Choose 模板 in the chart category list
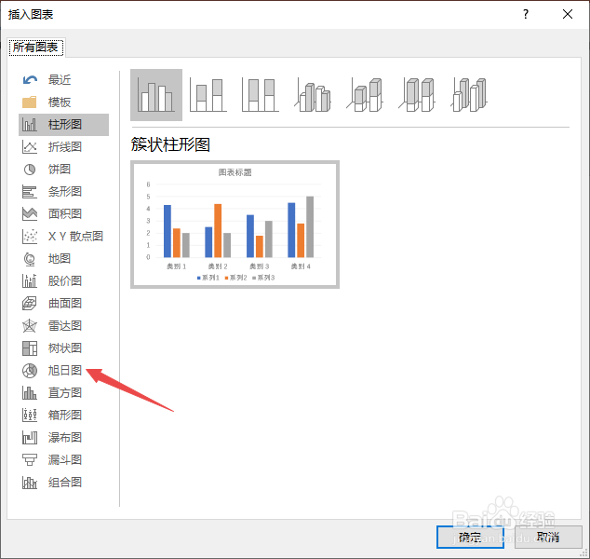 [59, 102]
